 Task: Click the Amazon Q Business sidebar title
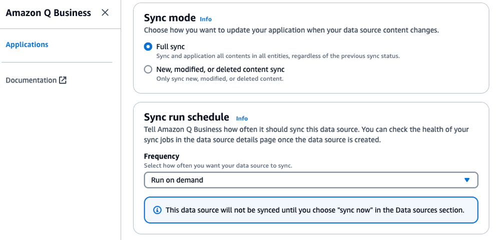(48, 13)
